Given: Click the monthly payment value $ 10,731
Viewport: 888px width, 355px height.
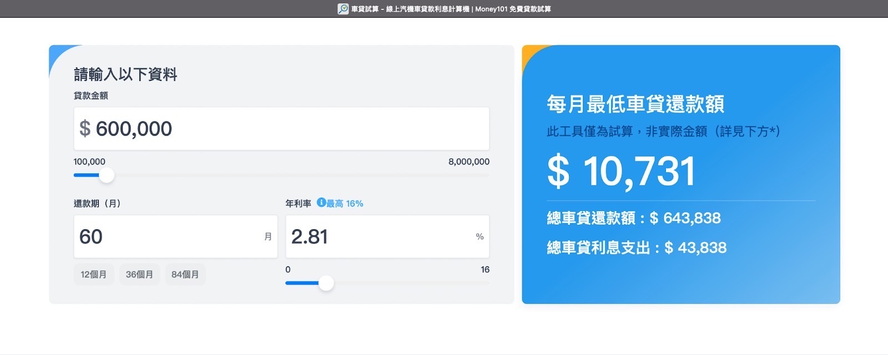Looking at the screenshot, I should click(621, 171).
